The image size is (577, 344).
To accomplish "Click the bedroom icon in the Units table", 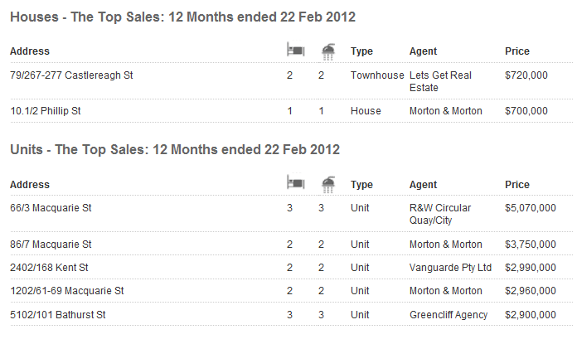I will coord(296,182).
